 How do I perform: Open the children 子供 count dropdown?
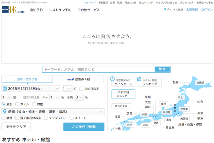pyautogui.click(x=79, y=97)
